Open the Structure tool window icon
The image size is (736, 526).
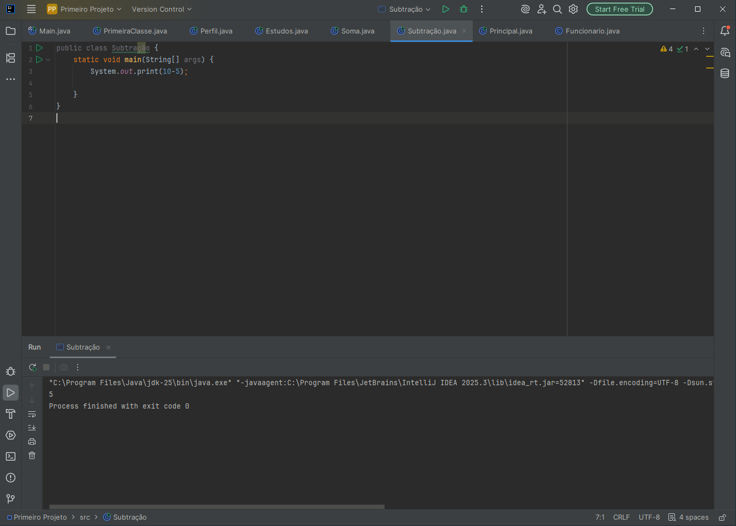(x=11, y=58)
